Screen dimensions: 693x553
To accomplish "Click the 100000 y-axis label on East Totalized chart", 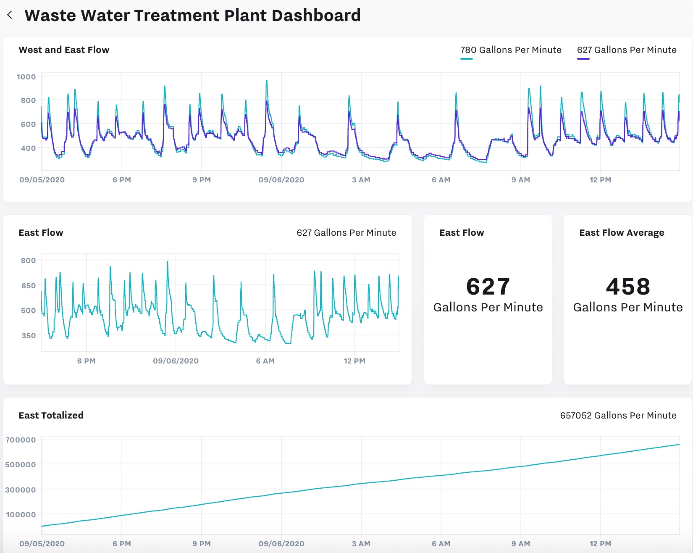I will point(21,515).
